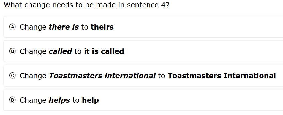Select the circled D answer bubble

click(12, 100)
